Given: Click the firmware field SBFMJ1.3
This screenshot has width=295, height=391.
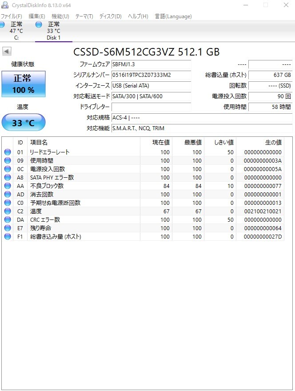Looking at the screenshot, I should 151,64.
